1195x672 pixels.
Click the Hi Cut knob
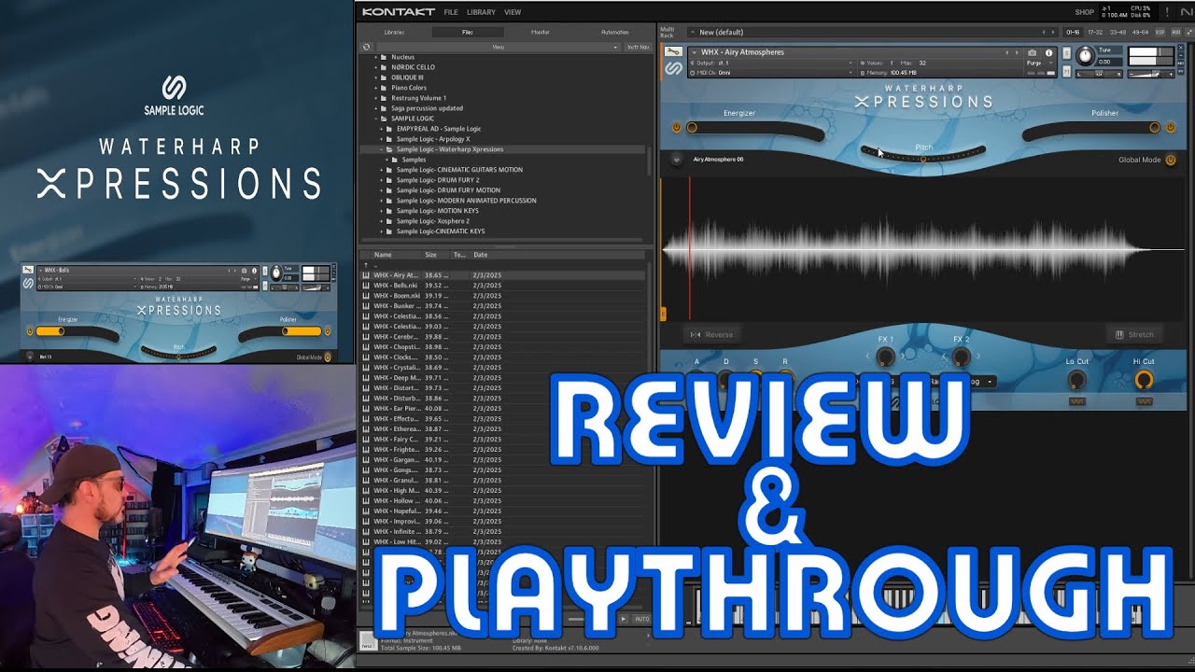(x=1144, y=380)
